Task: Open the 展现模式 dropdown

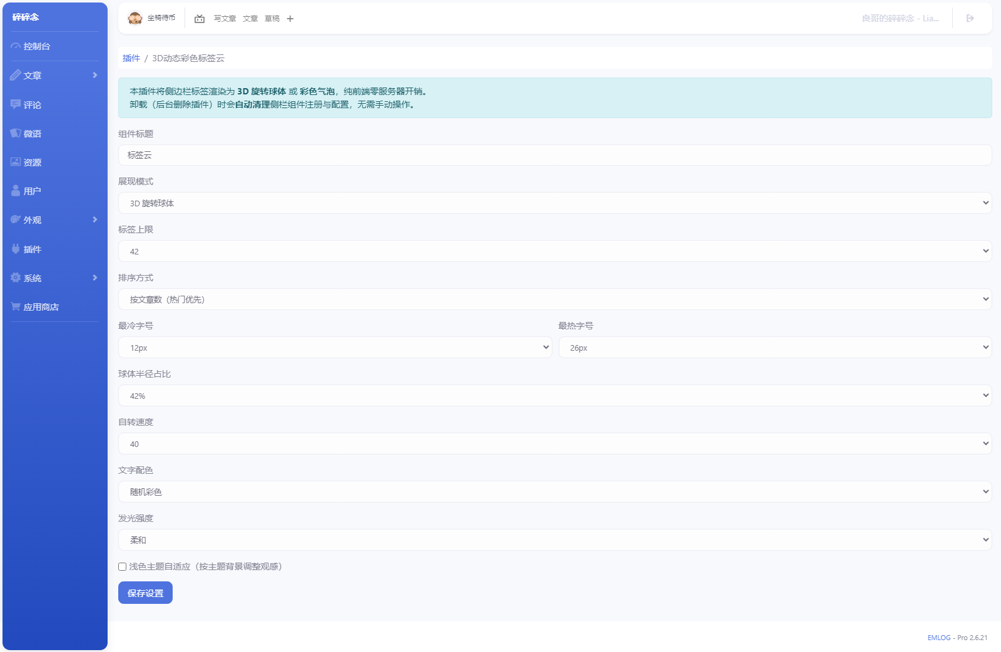Action: pos(555,203)
